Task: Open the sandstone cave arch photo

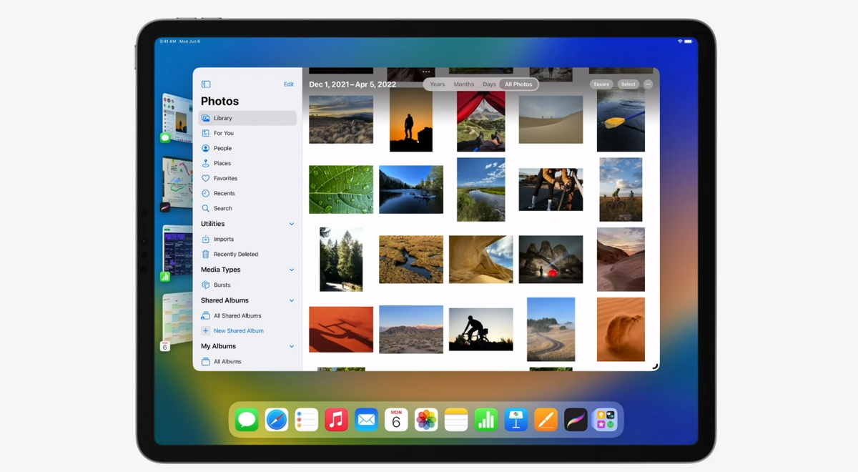Action: click(x=481, y=260)
